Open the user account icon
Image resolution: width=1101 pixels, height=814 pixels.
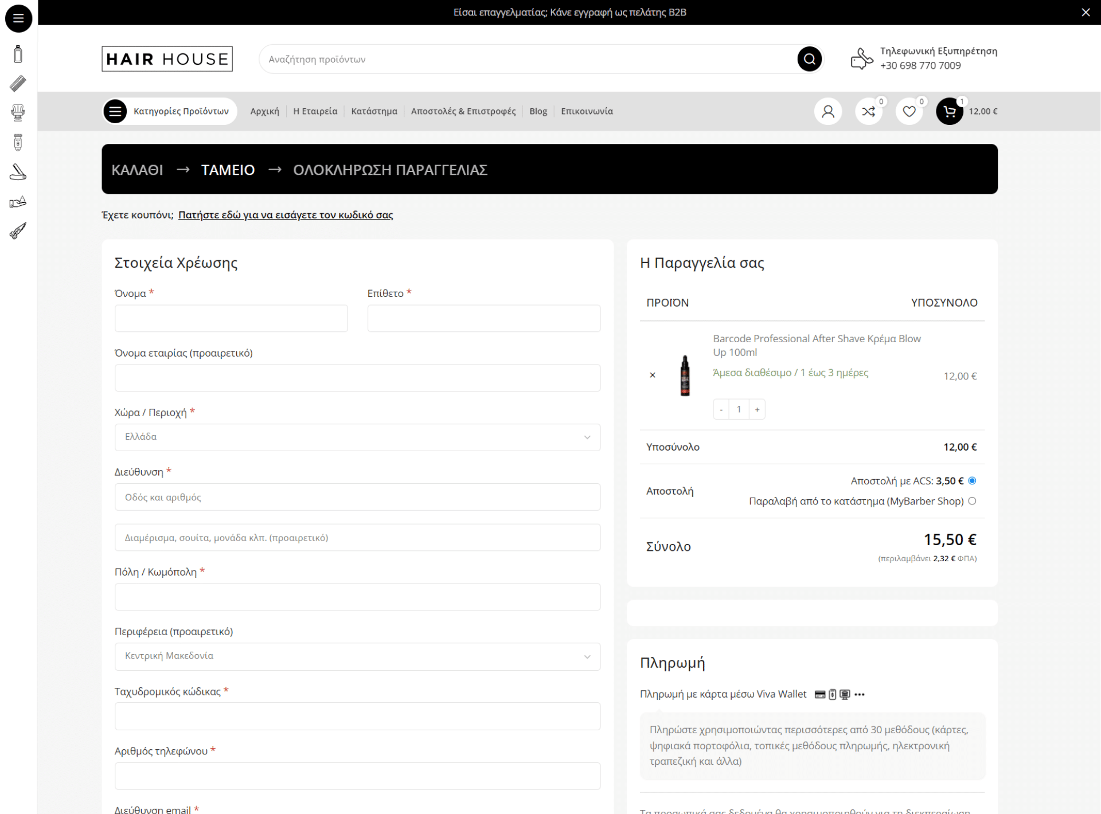pos(827,111)
